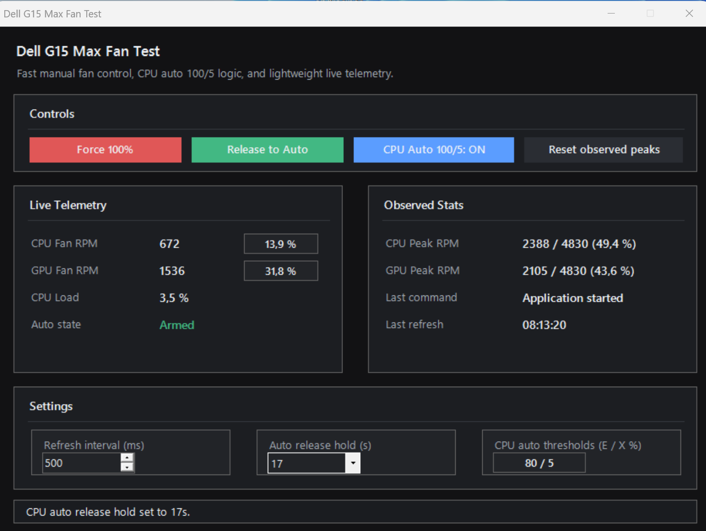Open the Auto release hold dropdown arrow
This screenshot has width=706, height=531.
click(x=353, y=463)
